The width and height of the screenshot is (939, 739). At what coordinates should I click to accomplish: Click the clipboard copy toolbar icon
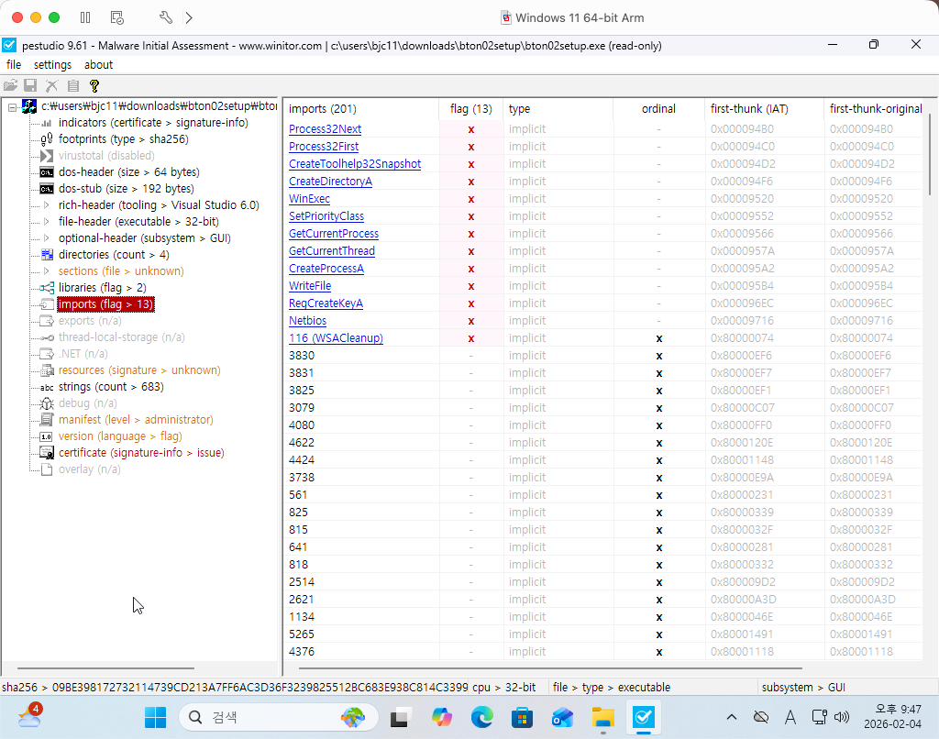click(x=72, y=85)
